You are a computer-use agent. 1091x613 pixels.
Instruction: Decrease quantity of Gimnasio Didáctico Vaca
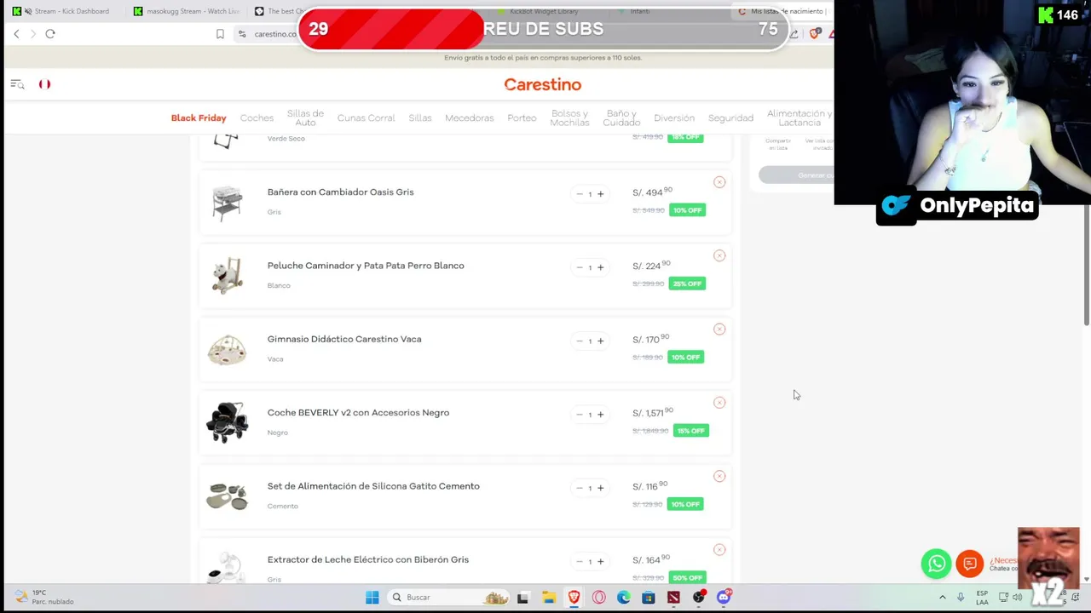point(580,341)
